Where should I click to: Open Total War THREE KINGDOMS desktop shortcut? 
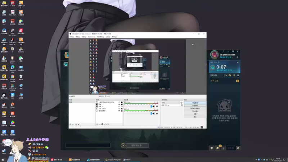(x=13, y=41)
